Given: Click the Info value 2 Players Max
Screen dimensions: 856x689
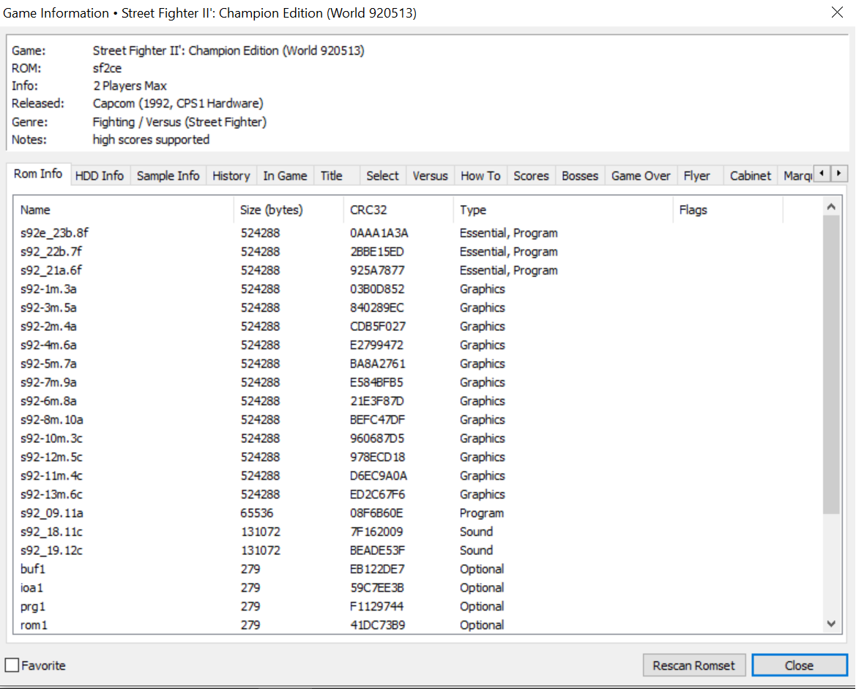Looking at the screenshot, I should pos(130,86).
